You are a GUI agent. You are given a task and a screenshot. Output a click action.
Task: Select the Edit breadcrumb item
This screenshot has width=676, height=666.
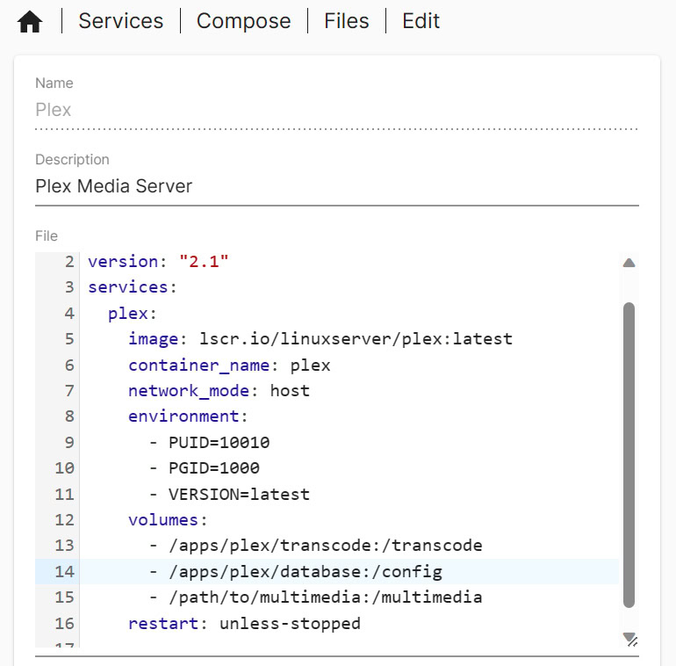[x=421, y=21]
